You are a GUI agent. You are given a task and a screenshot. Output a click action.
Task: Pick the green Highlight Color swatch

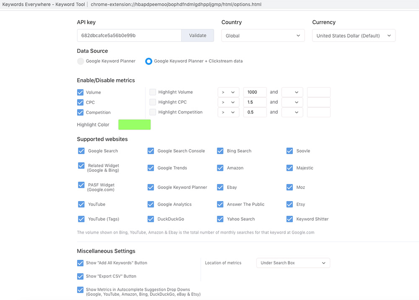pos(134,124)
